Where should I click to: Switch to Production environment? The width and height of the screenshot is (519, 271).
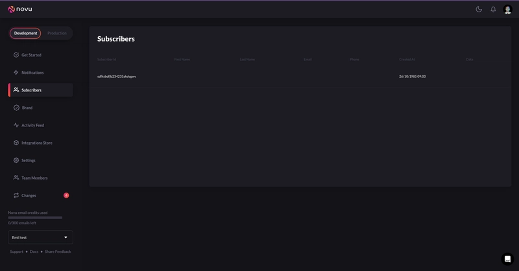click(57, 33)
